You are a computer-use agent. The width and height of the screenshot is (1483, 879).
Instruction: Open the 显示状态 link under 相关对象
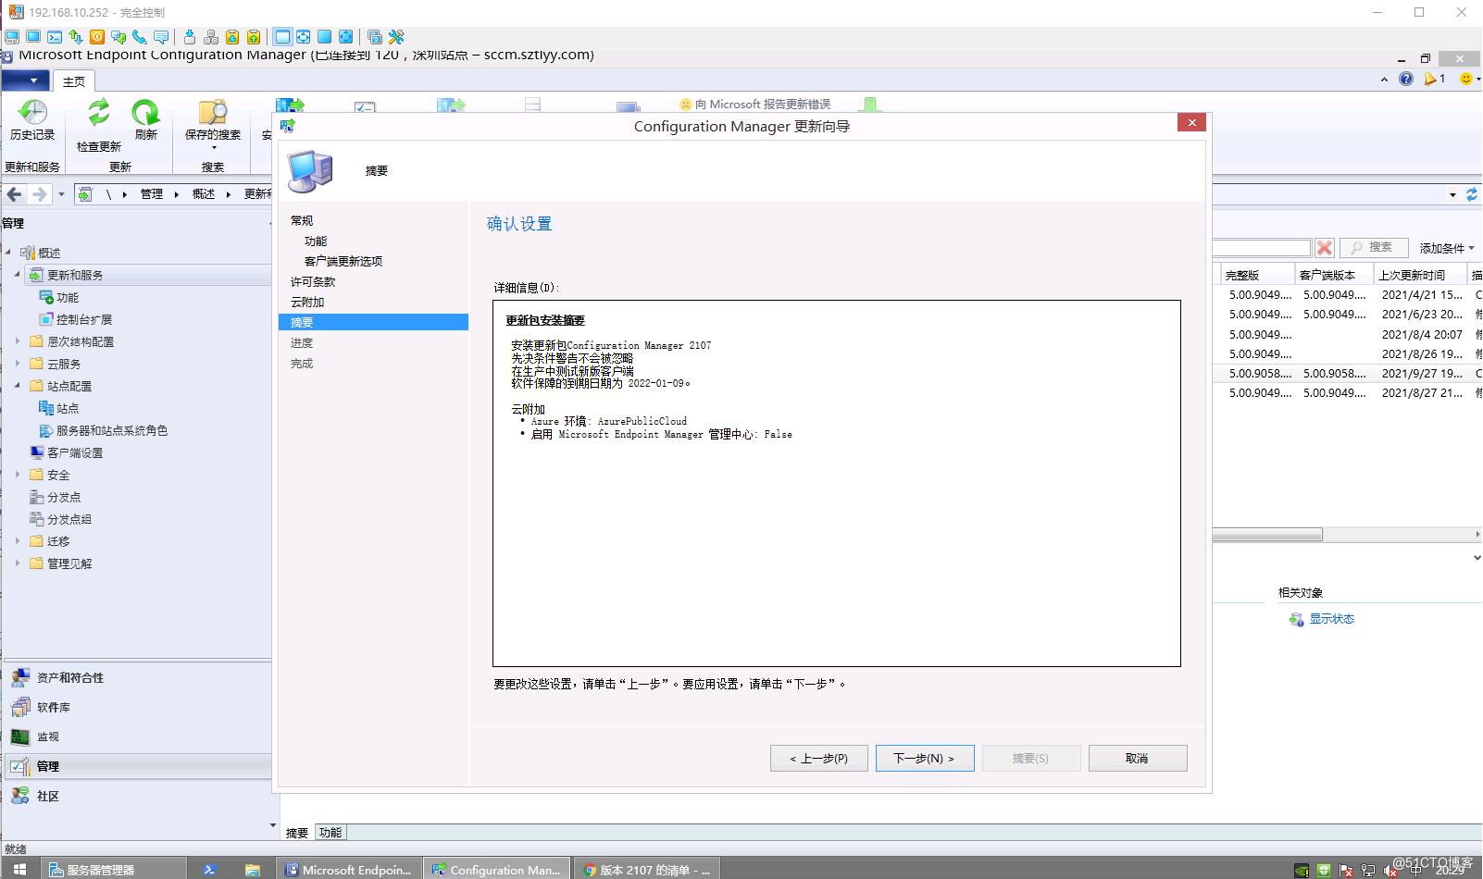(x=1331, y=619)
